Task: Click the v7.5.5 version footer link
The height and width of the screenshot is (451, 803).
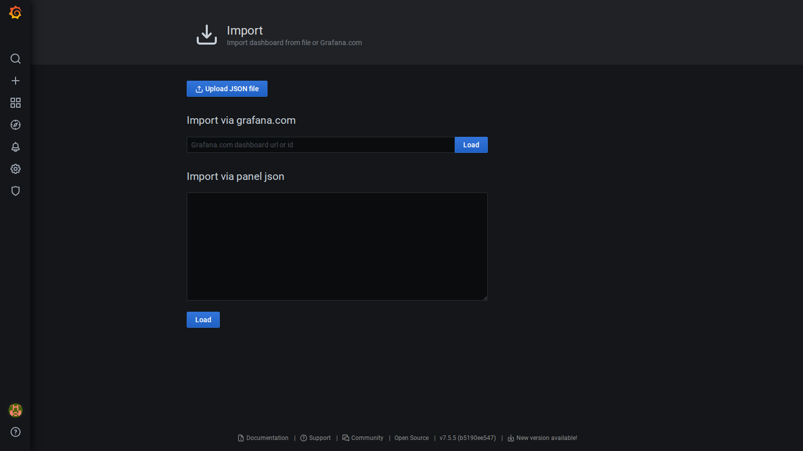Action: (468, 438)
